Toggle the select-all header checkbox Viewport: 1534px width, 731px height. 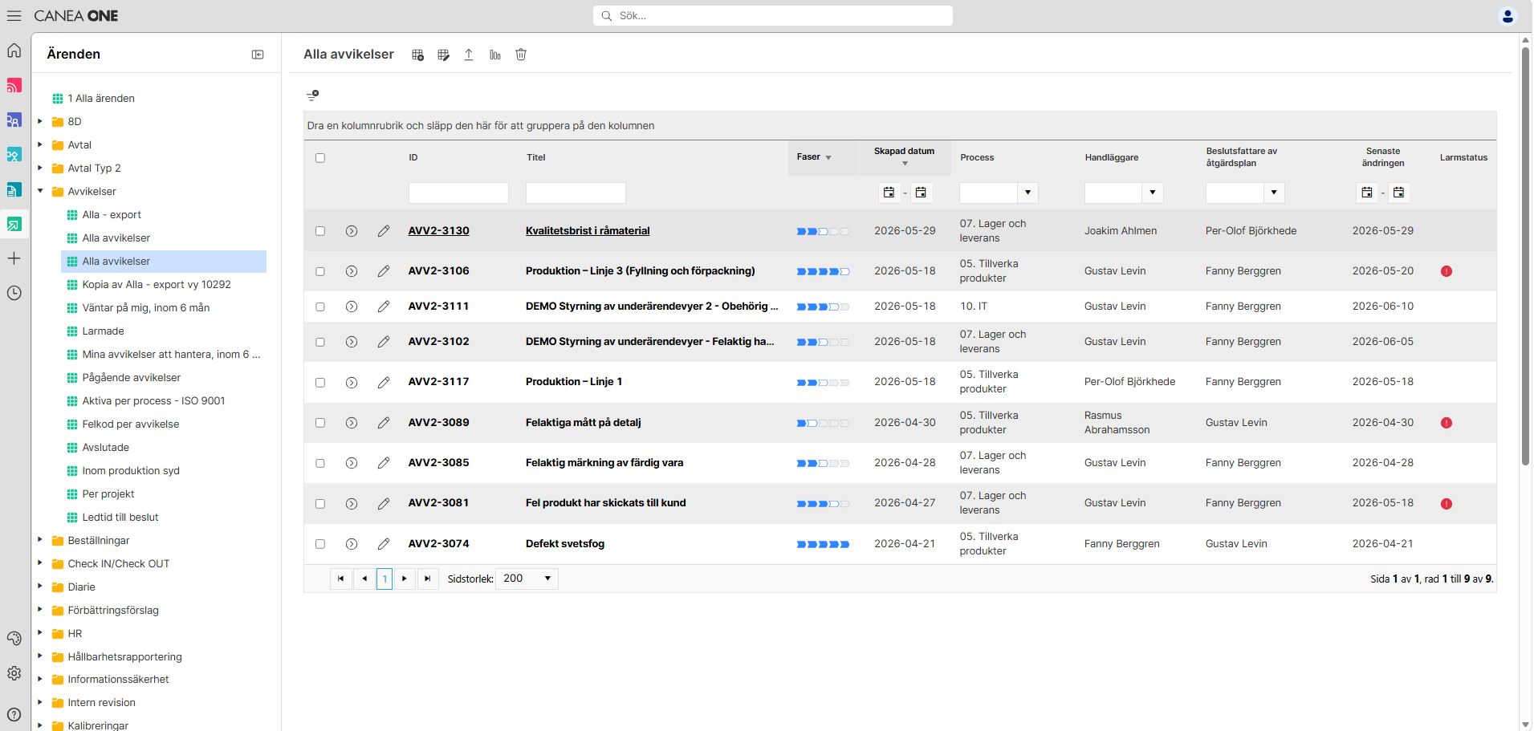(320, 158)
